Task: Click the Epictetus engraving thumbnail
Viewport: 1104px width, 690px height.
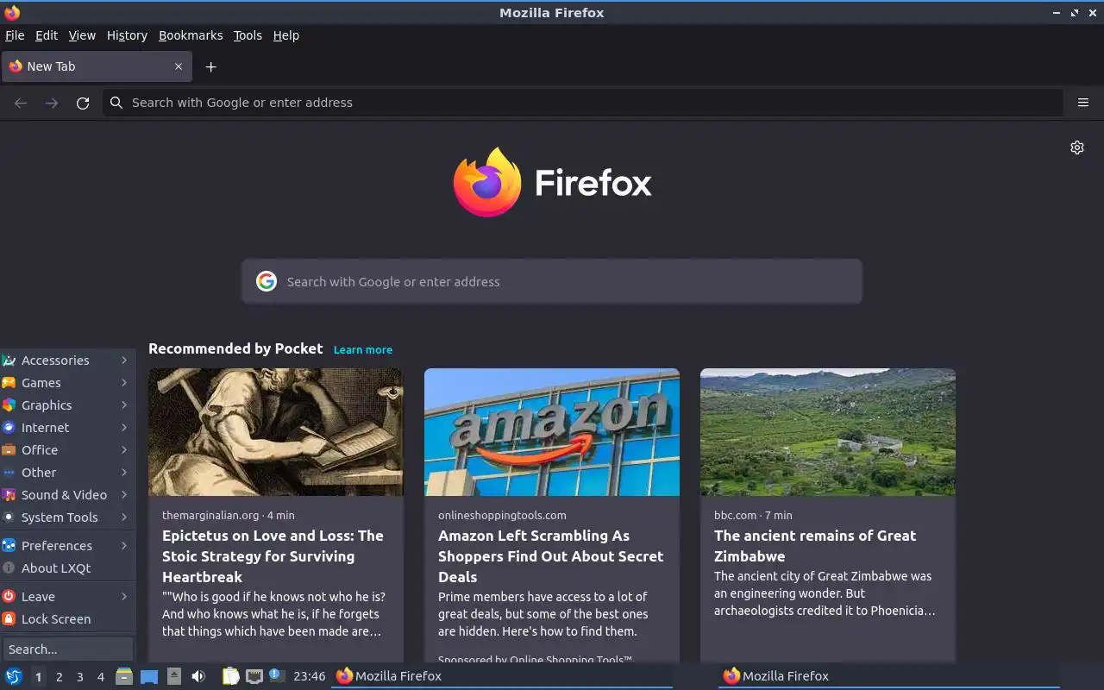Action: 276,432
